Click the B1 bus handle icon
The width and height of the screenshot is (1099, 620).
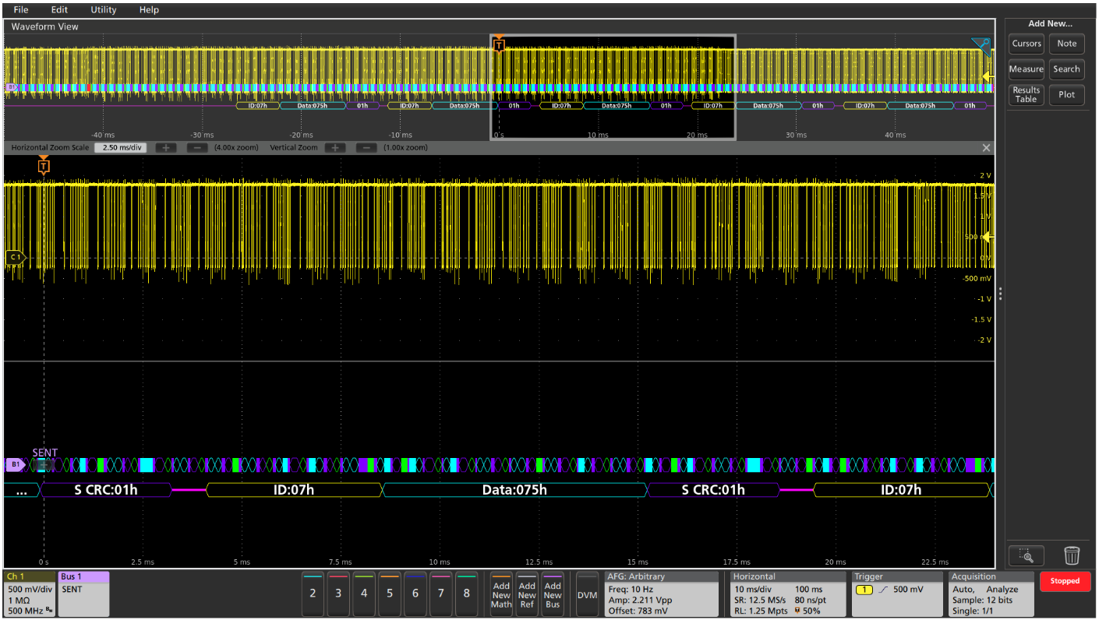15,465
